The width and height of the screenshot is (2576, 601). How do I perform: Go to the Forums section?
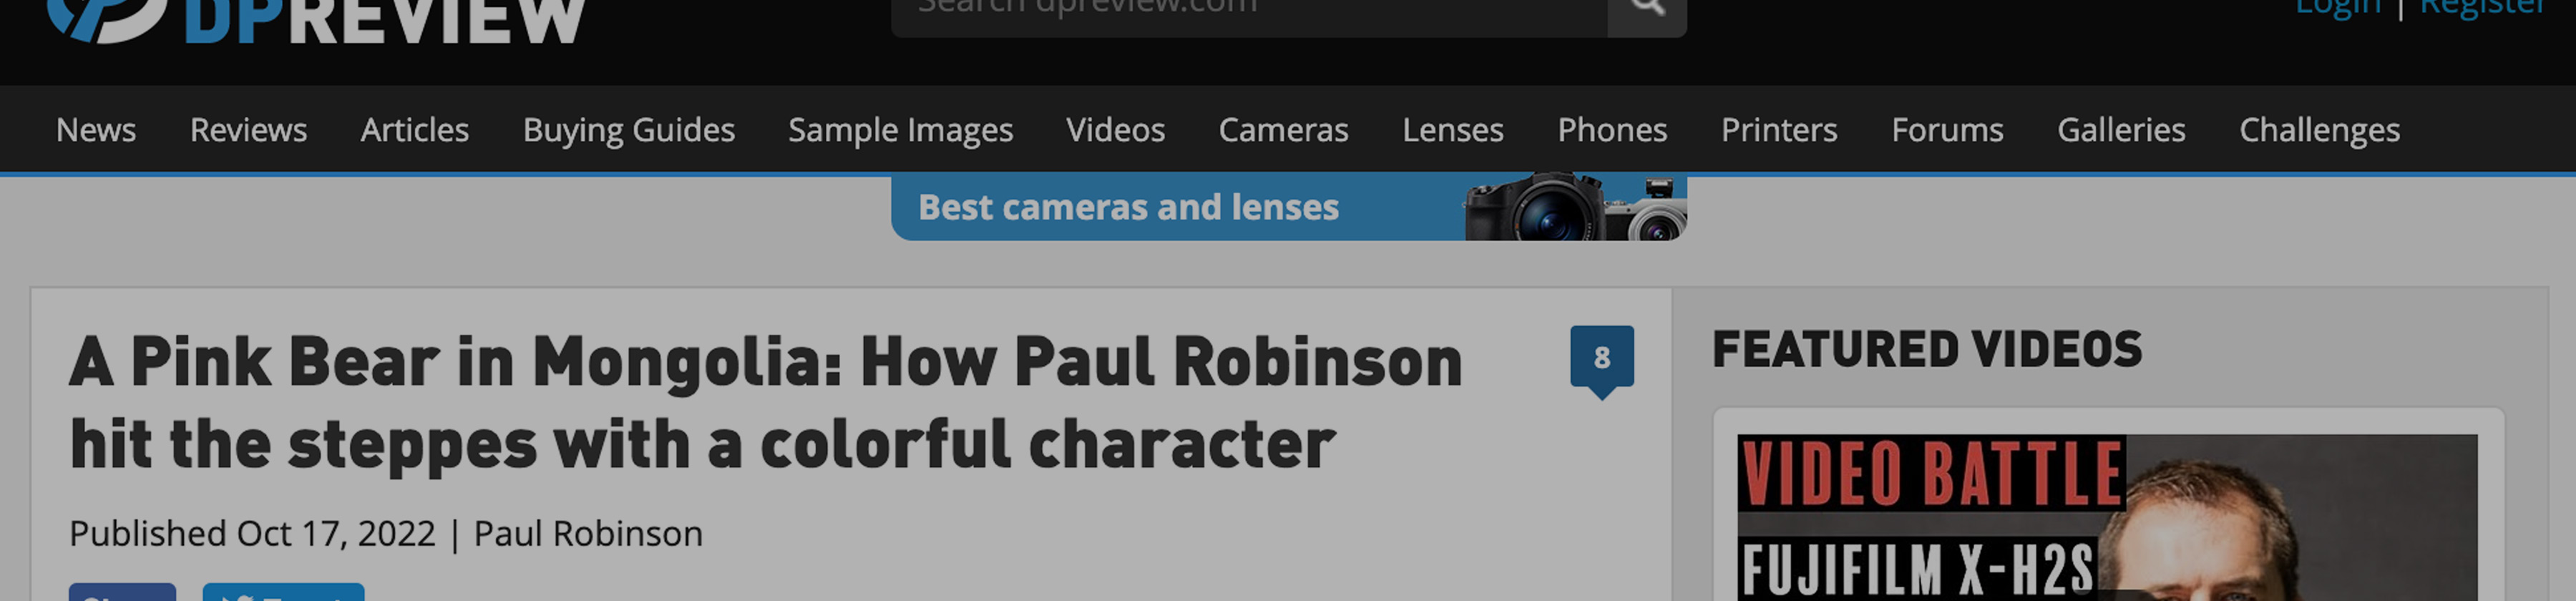point(1948,130)
